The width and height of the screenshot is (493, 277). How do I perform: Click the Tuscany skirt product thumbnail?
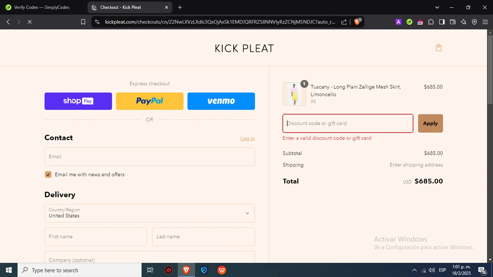(x=294, y=94)
